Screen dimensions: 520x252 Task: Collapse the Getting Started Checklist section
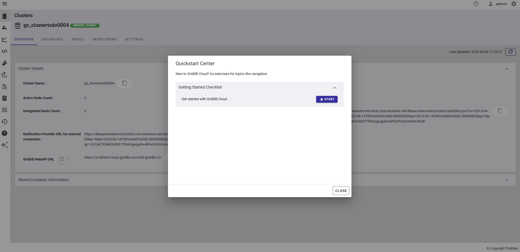pyautogui.click(x=335, y=87)
